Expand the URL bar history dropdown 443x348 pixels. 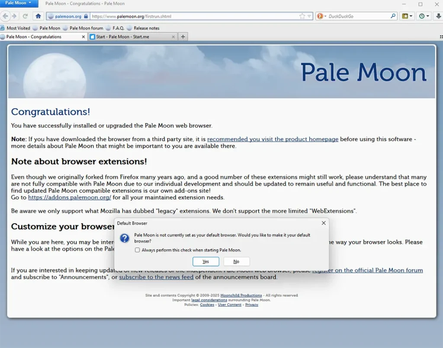[x=309, y=16]
